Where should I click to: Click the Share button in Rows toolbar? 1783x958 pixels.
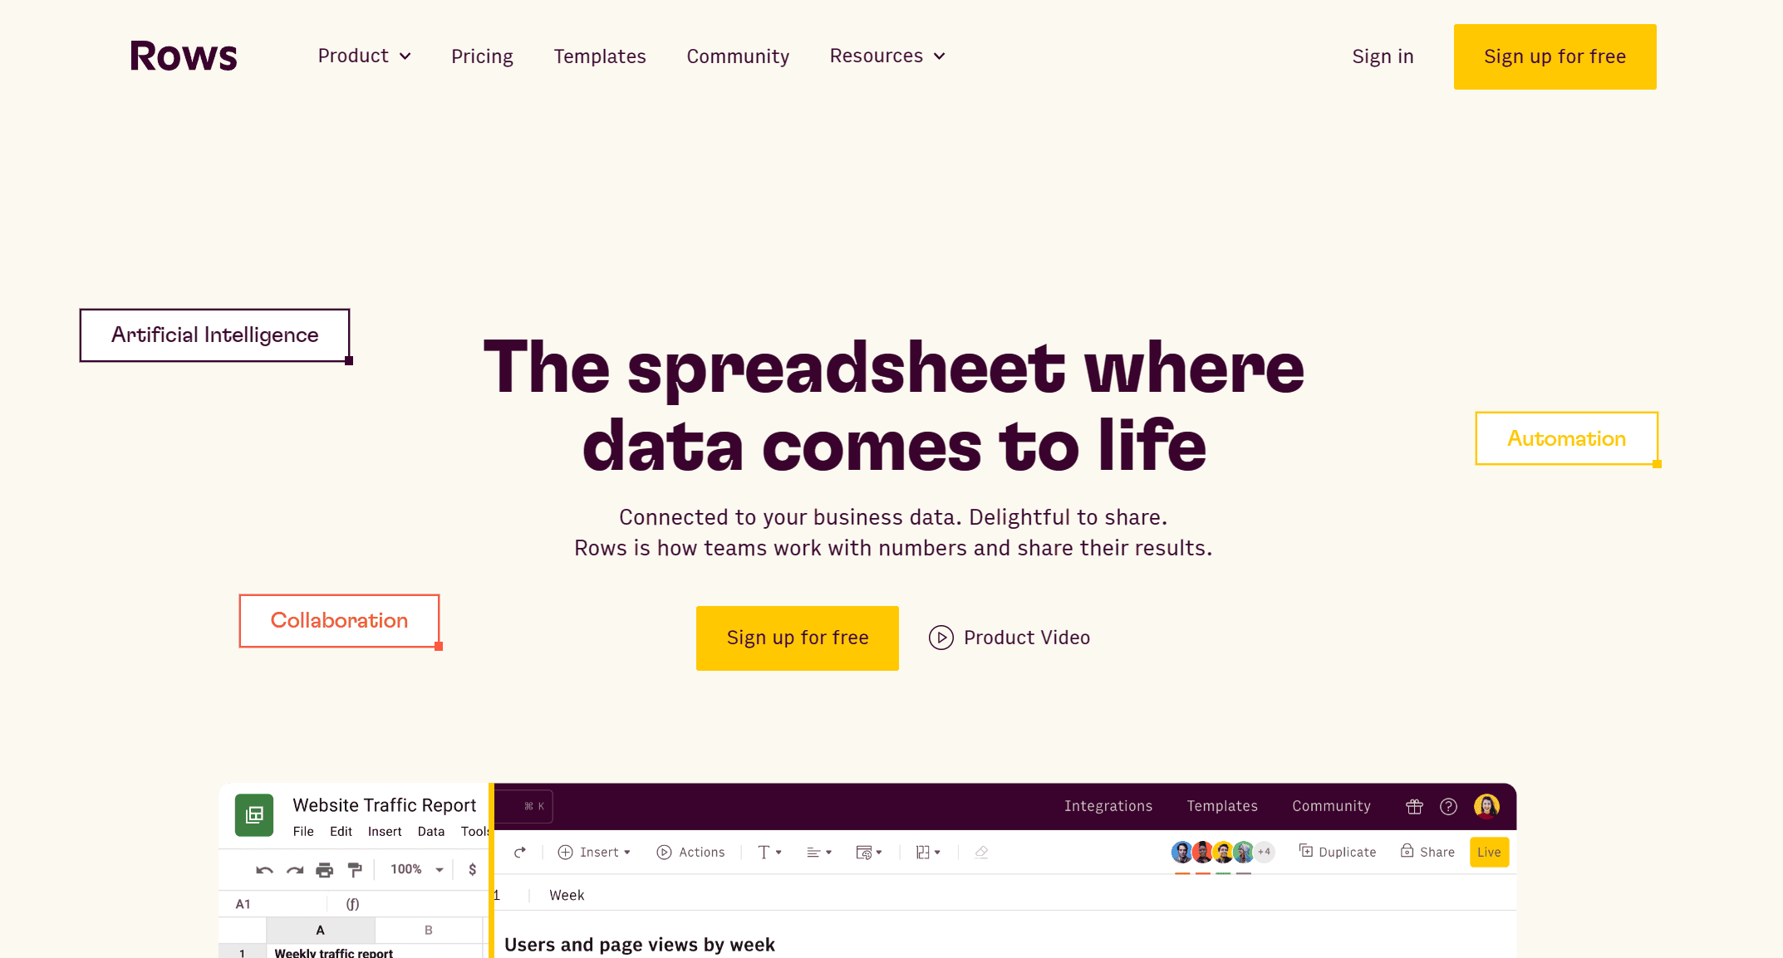(1427, 852)
